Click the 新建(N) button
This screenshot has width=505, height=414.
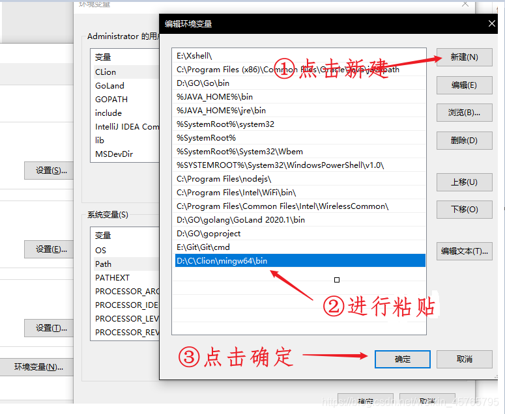[x=464, y=57]
